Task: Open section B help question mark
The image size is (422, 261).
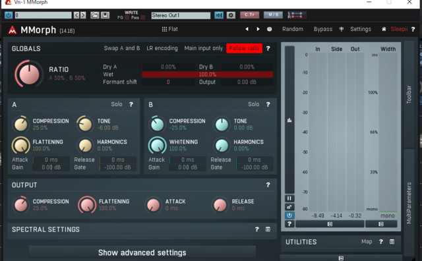Action: pyautogui.click(x=268, y=104)
